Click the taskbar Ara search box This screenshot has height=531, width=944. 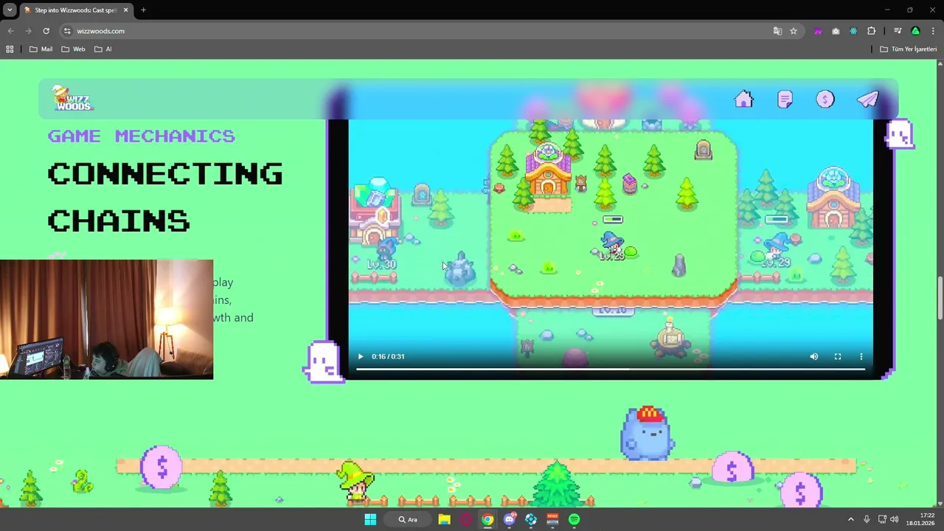(408, 519)
